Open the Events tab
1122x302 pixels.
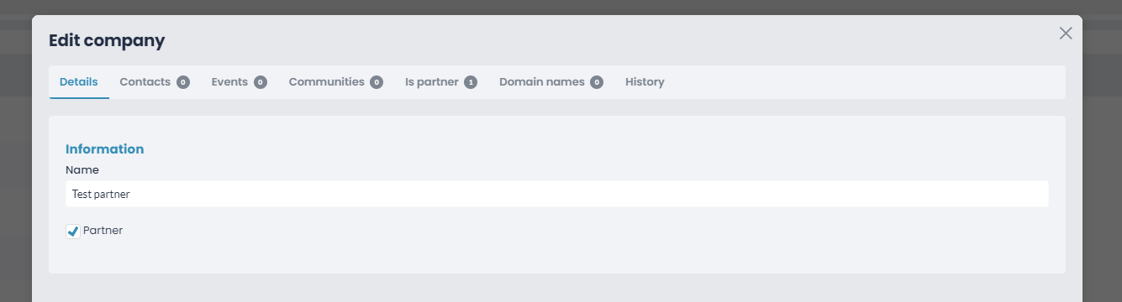[239, 82]
